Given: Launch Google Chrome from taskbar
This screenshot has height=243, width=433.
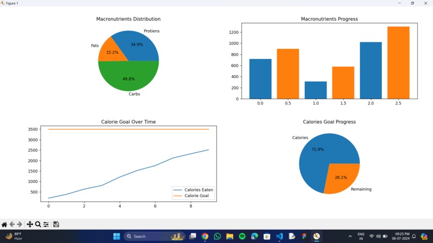Looking at the screenshot, I should 205,237.
